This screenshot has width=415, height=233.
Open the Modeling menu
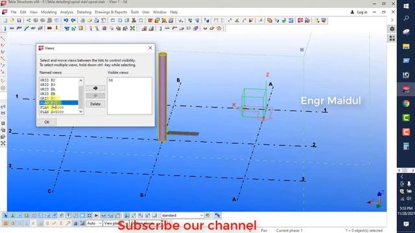pyautogui.click(x=49, y=12)
